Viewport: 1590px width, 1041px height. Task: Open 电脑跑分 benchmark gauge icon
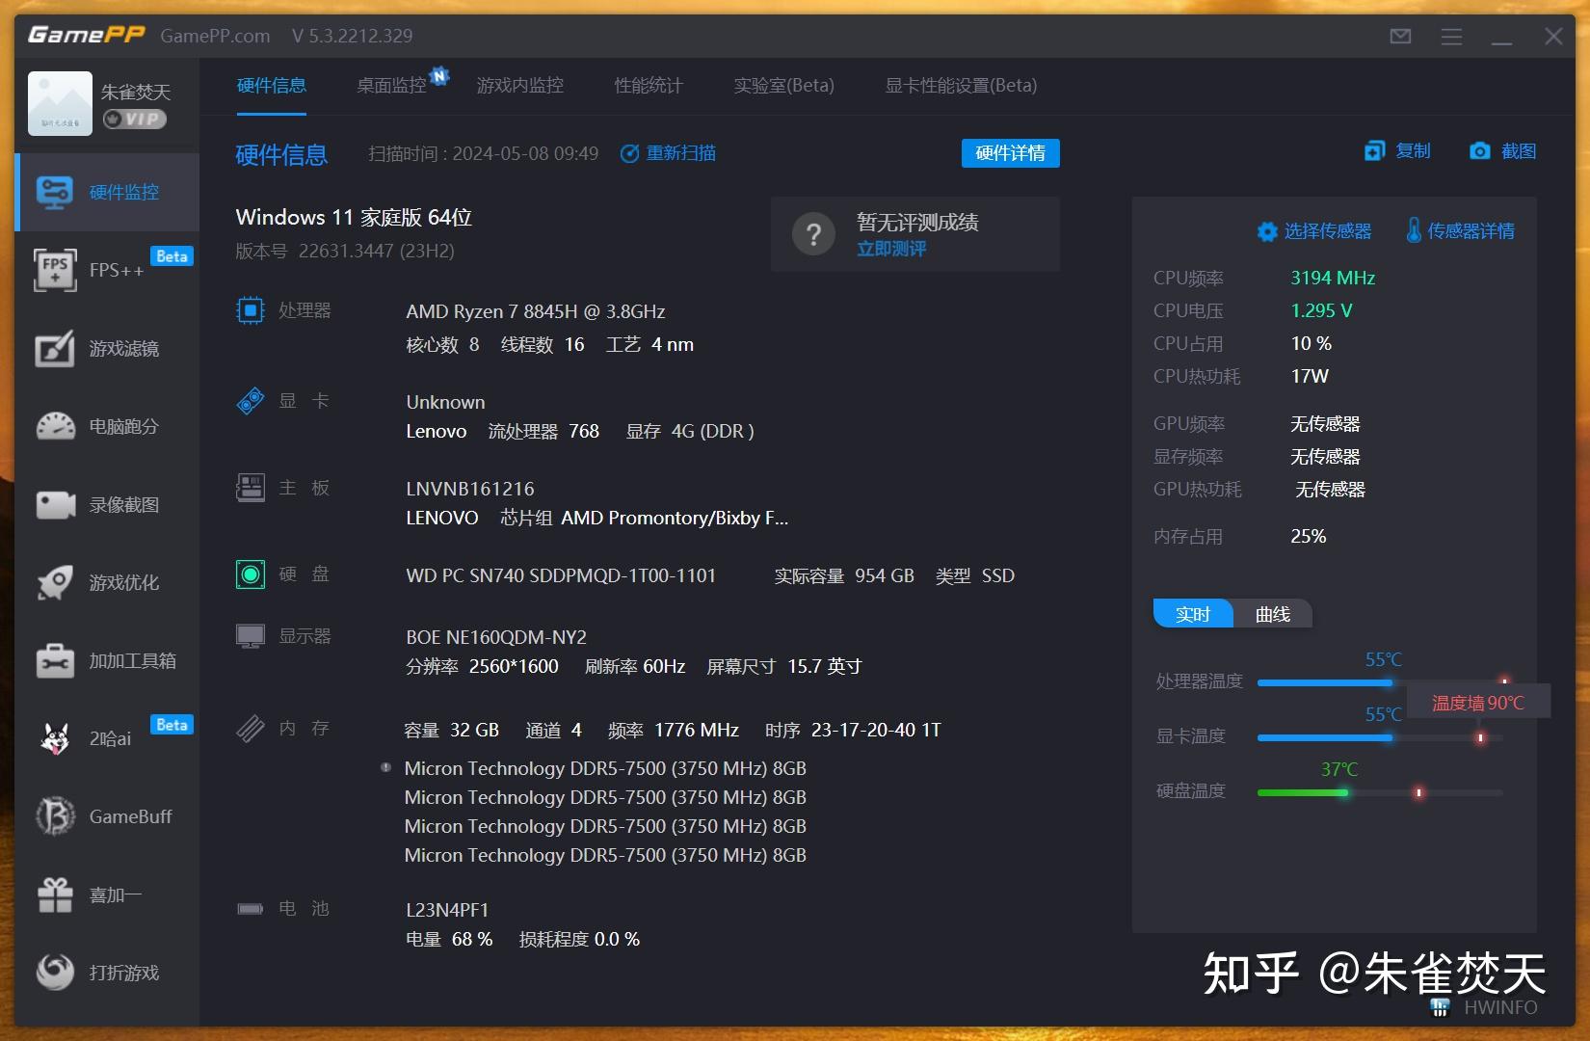pos(55,426)
